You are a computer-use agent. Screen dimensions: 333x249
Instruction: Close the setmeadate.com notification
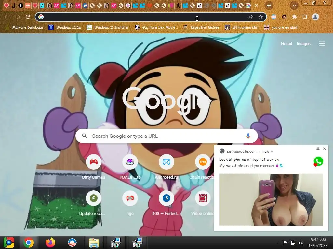click(x=325, y=149)
